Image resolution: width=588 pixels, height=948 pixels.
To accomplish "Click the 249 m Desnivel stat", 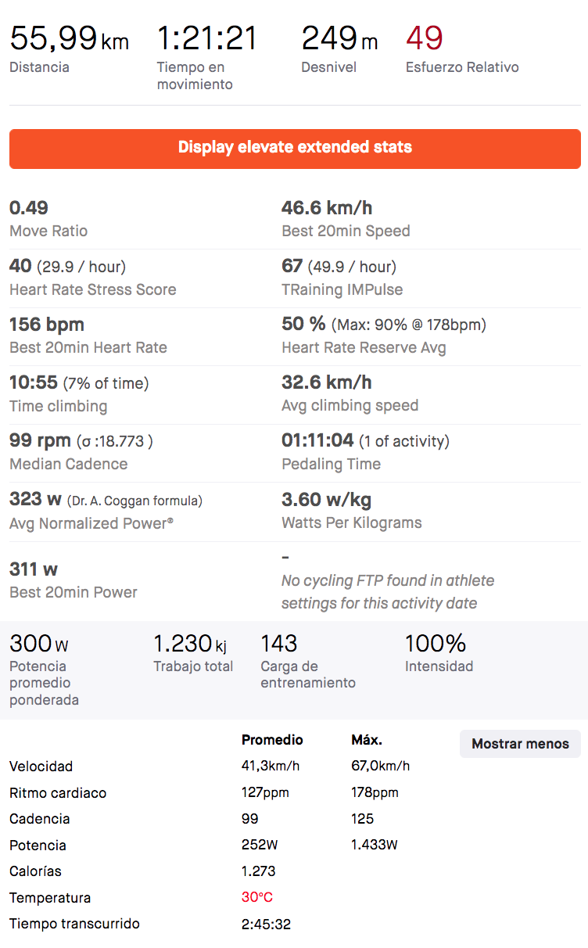I will 339,38.
